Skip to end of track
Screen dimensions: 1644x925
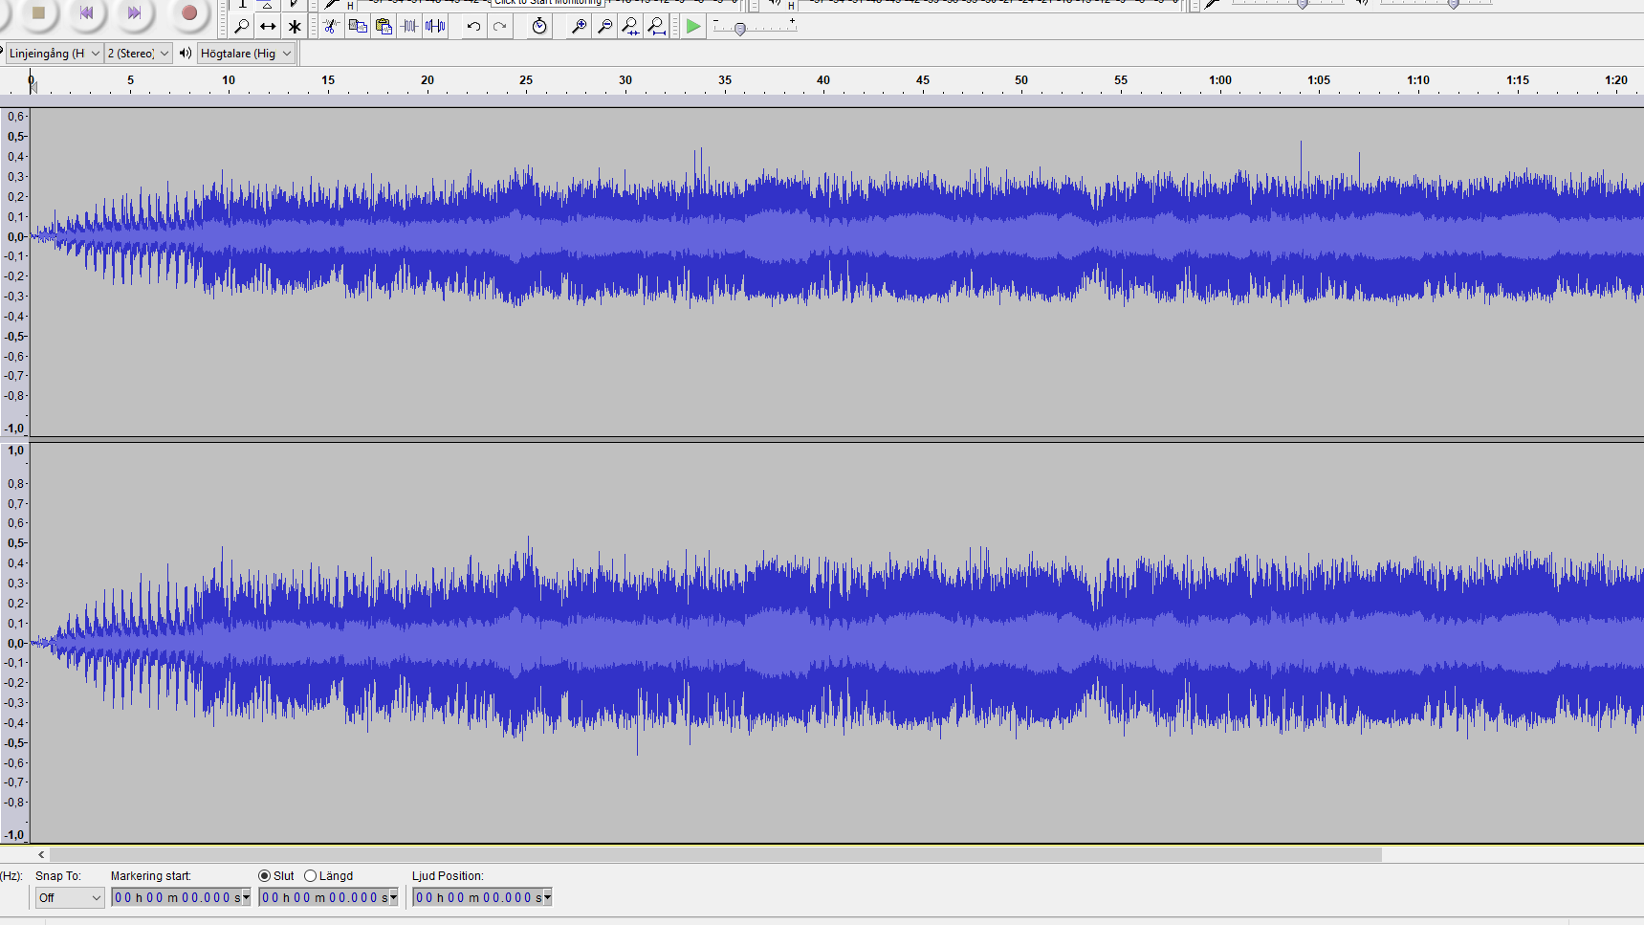(134, 12)
